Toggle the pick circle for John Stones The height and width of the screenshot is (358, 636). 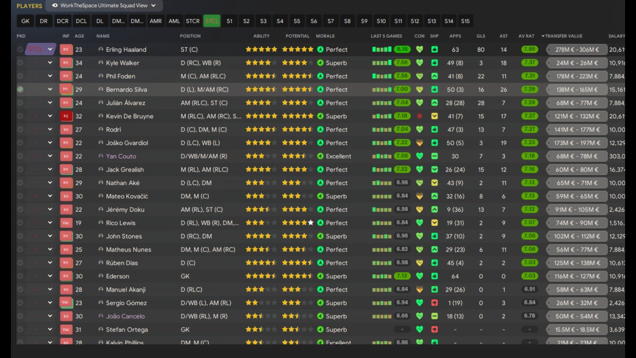[20, 236]
